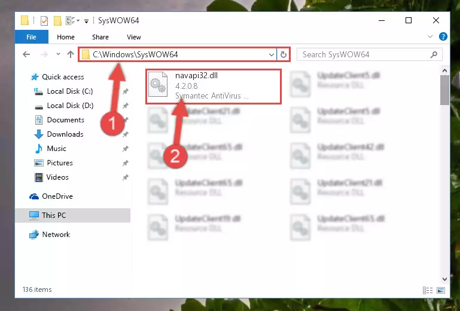Open the Customize Quick Access Toolbar dropdown
Screen dimensions: 460x311
pyautogui.click(x=86, y=21)
